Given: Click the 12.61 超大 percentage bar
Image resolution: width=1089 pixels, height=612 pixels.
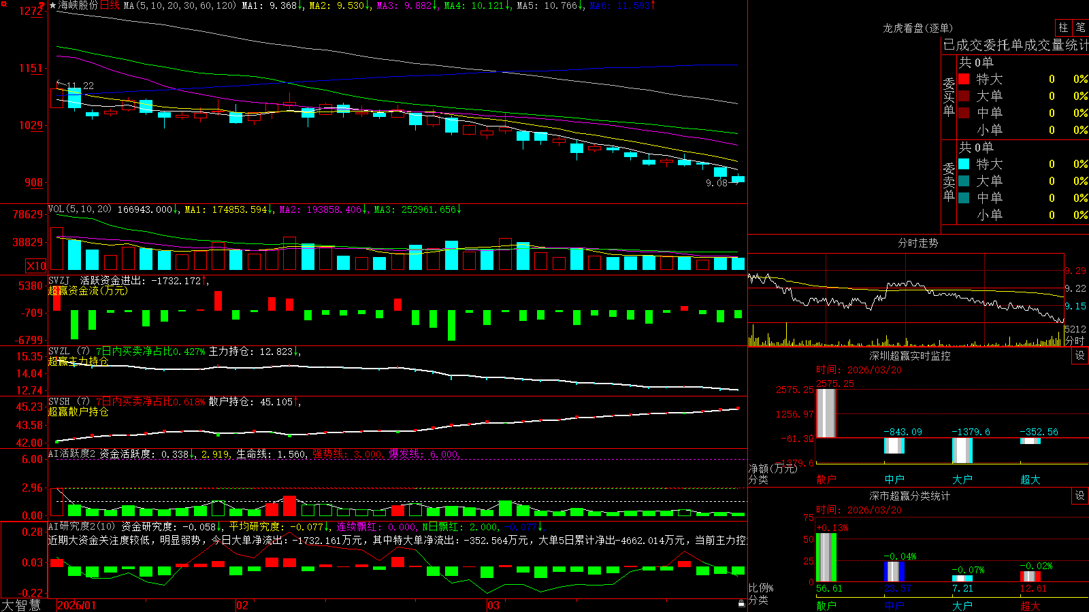Looking at the screenshot, I should [x=1030, y=577].
